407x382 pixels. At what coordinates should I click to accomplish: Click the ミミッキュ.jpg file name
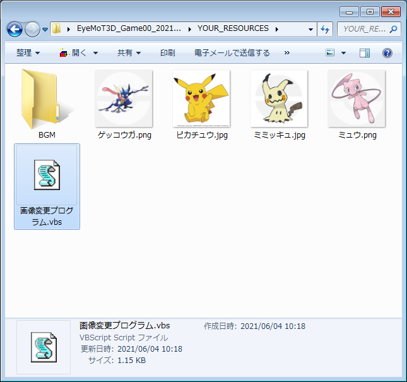tap(280, 135)
